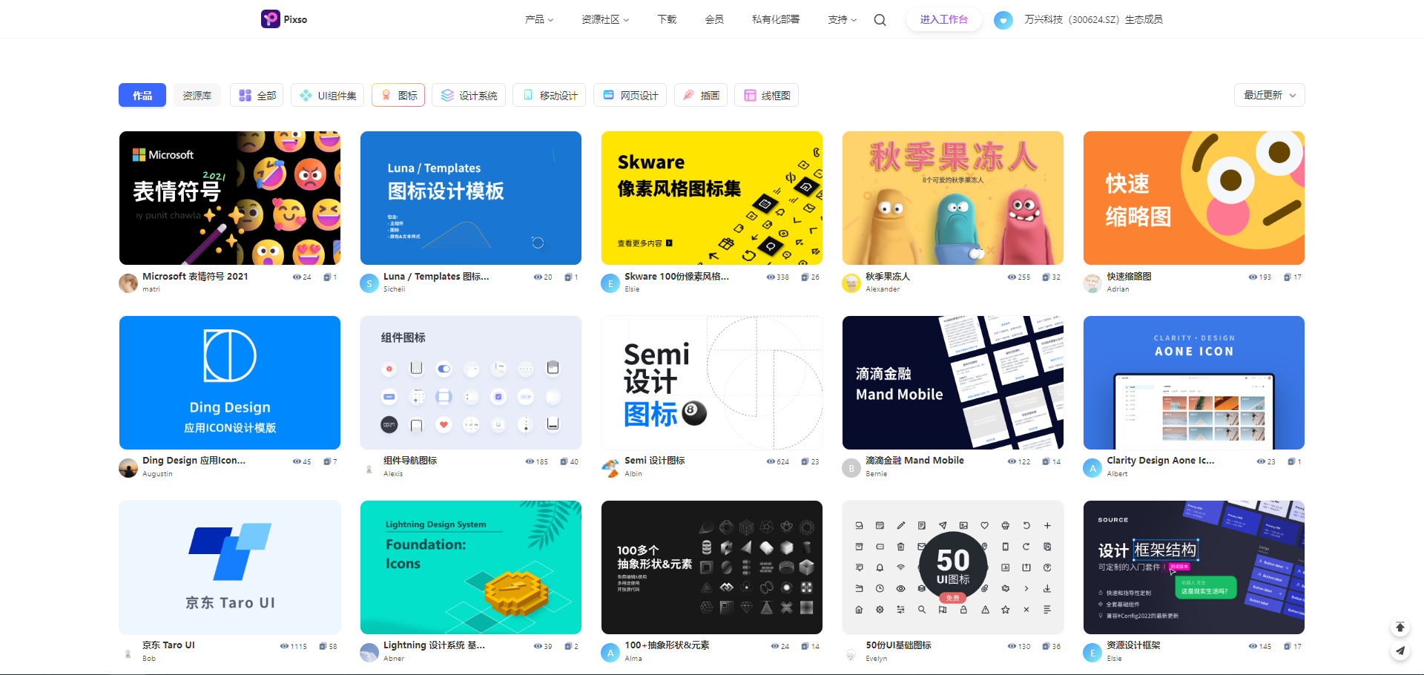1424x675 pixels.
Task: Open the Microsoft 表情符号 2021 title link
Action: click(195, 276)
